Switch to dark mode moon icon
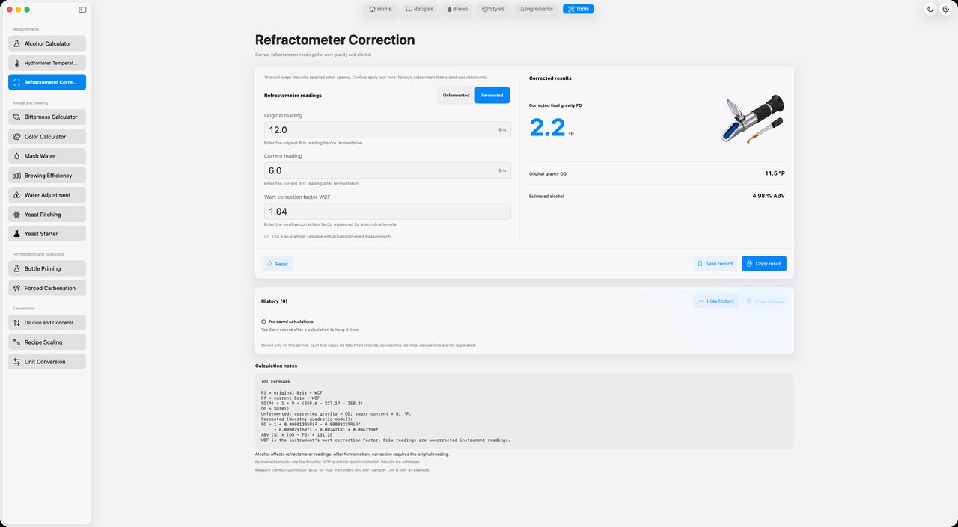Viewport: 958px width, 527px height. point(930,9)
